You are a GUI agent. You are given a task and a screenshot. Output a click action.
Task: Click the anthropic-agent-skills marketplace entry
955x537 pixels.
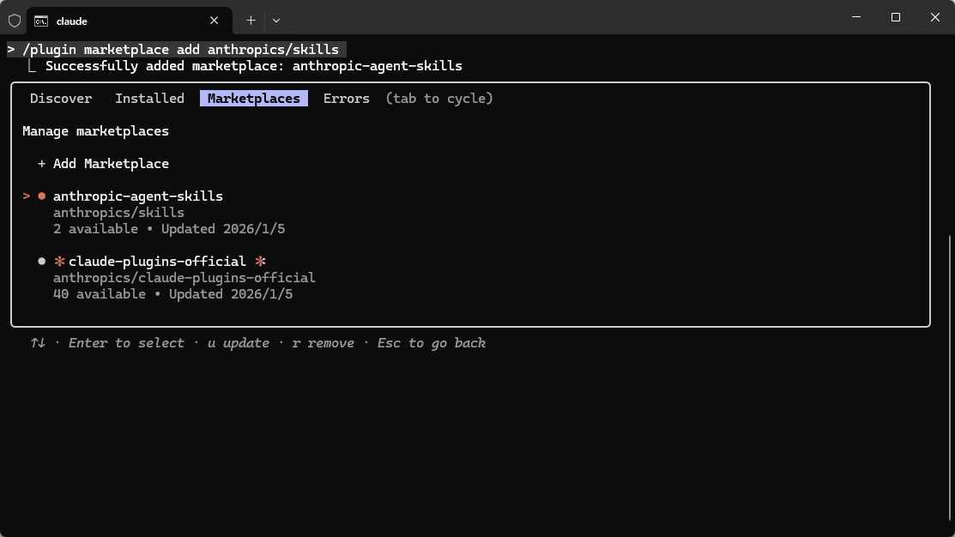pos(138,196)
